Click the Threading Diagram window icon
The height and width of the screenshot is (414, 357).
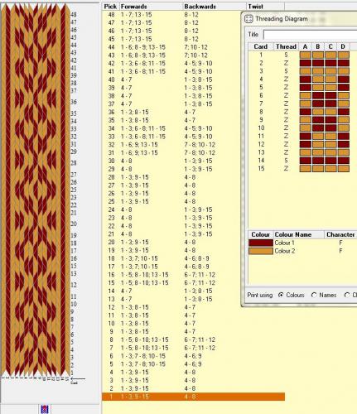coord(248,19)
